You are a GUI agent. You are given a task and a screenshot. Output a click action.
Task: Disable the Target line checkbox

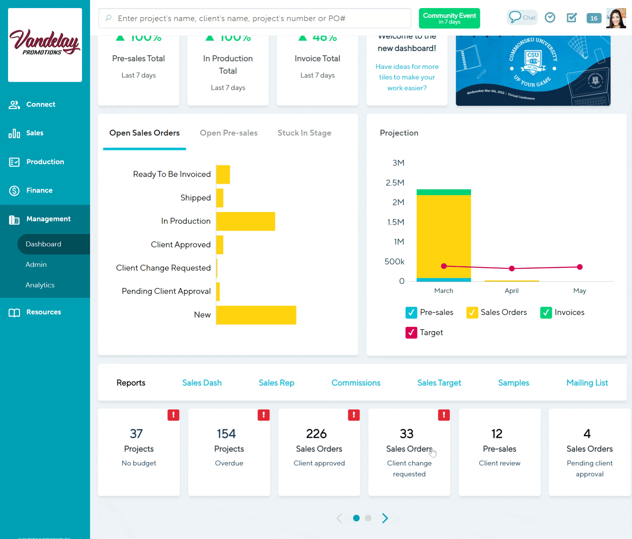click(411, 333)
